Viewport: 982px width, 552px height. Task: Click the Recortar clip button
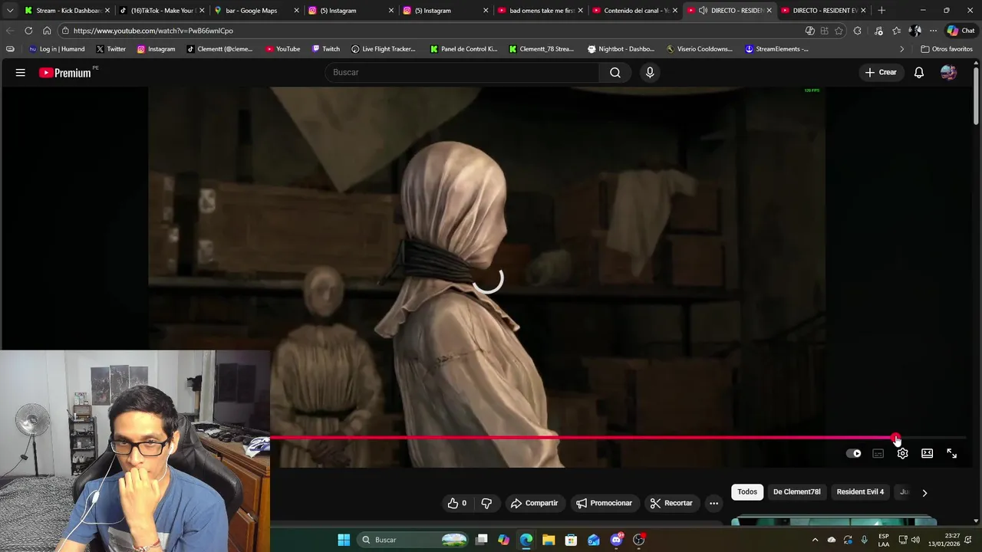pos(671,503)
